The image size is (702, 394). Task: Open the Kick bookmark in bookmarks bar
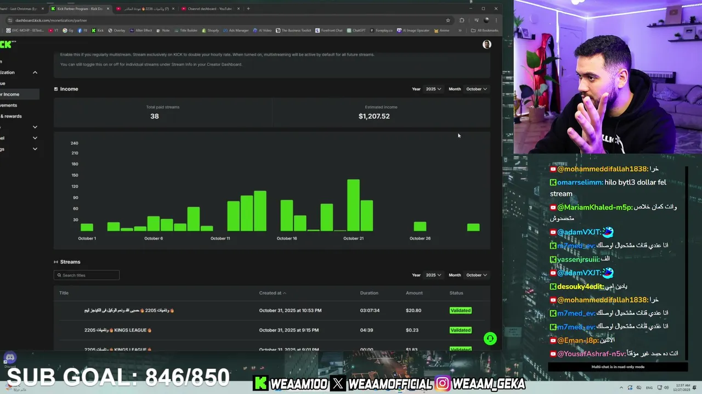coord(98,31)
